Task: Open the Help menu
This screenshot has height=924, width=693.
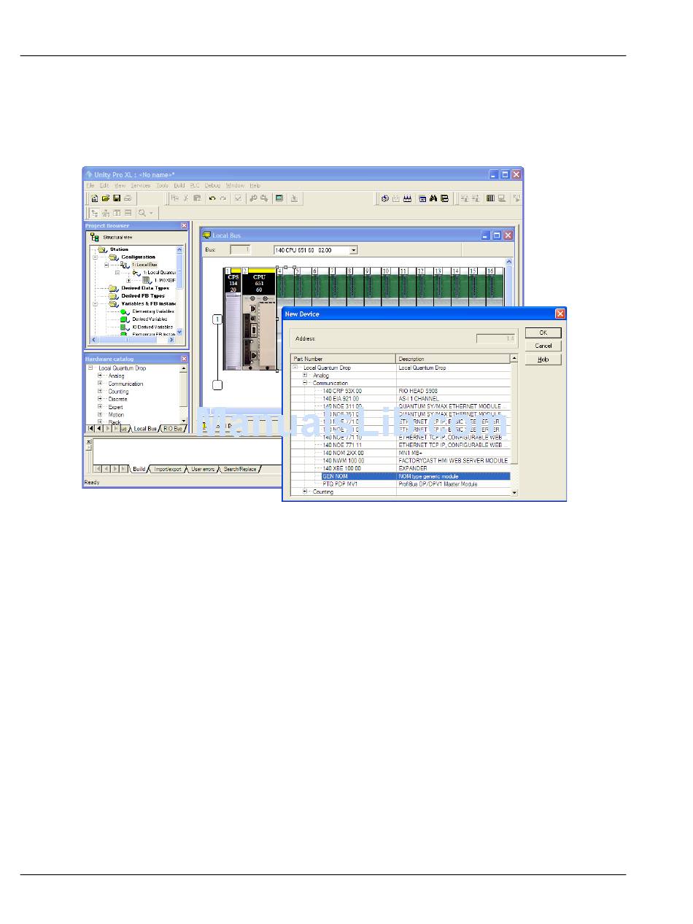Action: pos(255,186)
